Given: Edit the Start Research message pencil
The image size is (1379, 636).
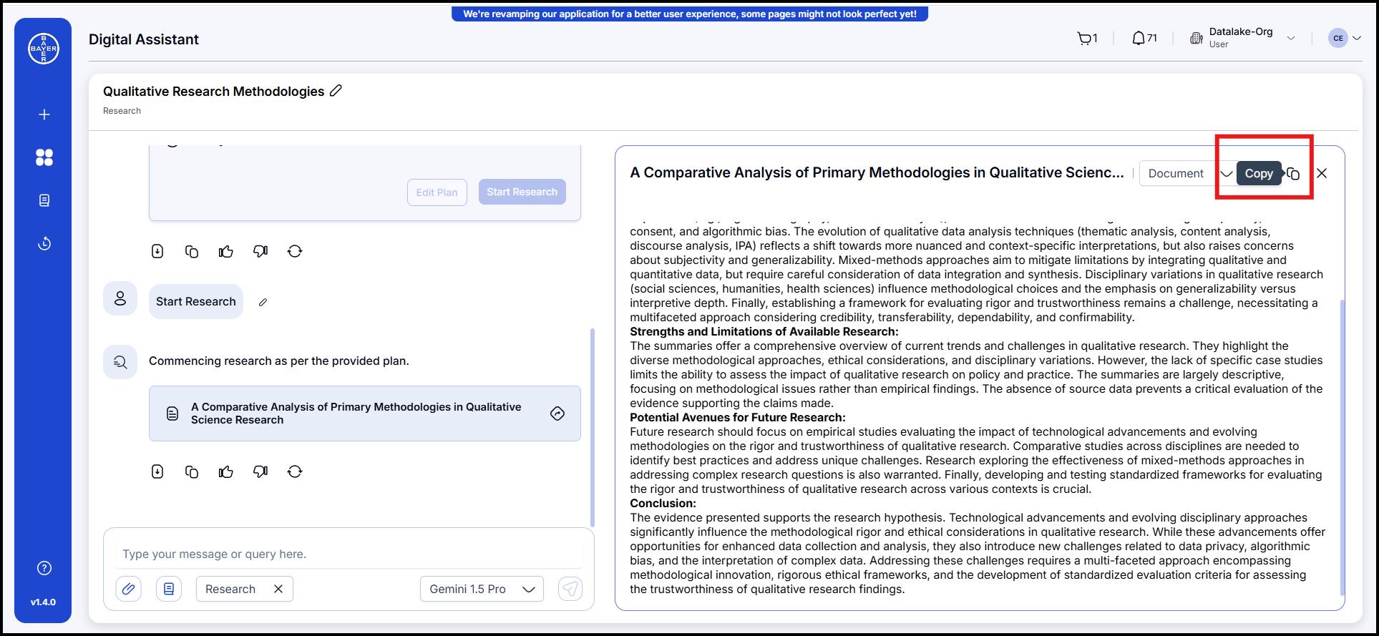Looking at the screenshot, I should coord(263,302).
